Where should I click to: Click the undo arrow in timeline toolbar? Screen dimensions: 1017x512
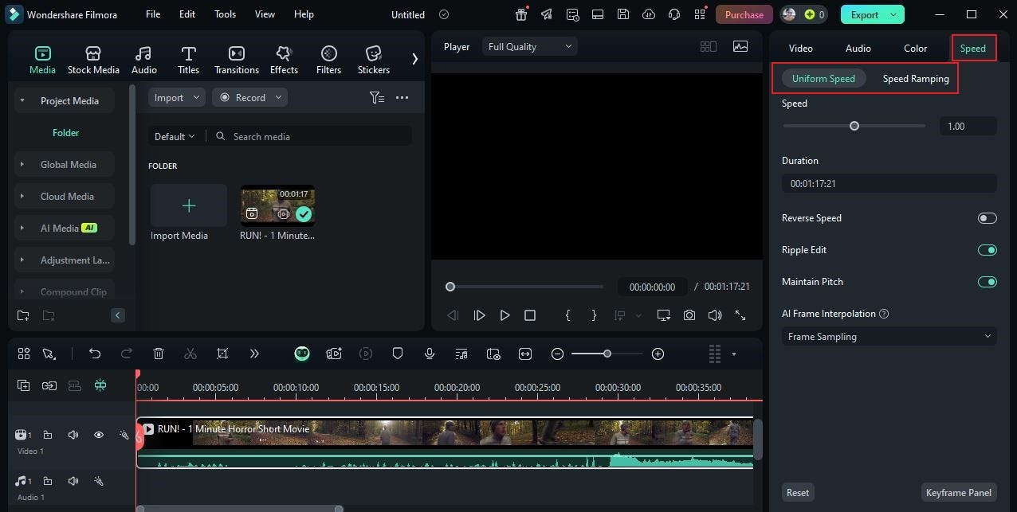pyautogui.click(x=95, y=354)
